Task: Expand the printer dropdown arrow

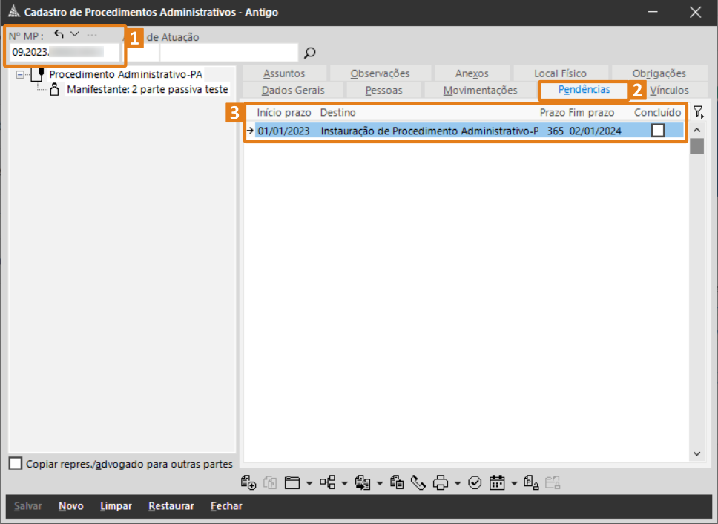Action: coord(458,483)
